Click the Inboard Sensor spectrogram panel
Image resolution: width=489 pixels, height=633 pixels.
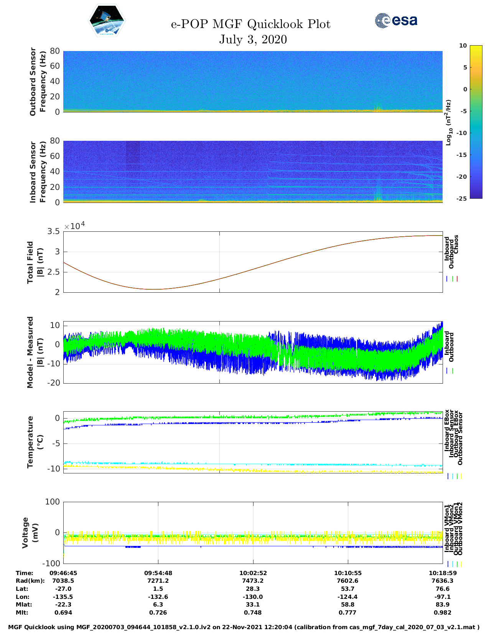coord(252,171)
